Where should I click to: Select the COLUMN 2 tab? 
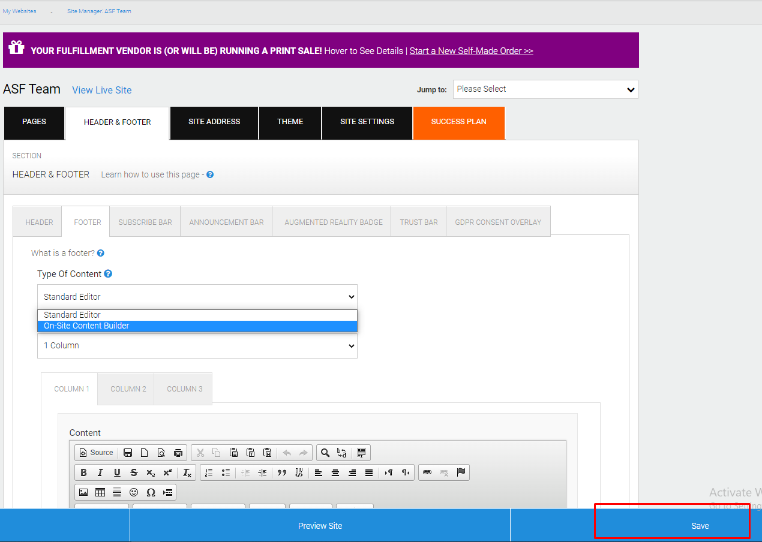coord(128,389)
